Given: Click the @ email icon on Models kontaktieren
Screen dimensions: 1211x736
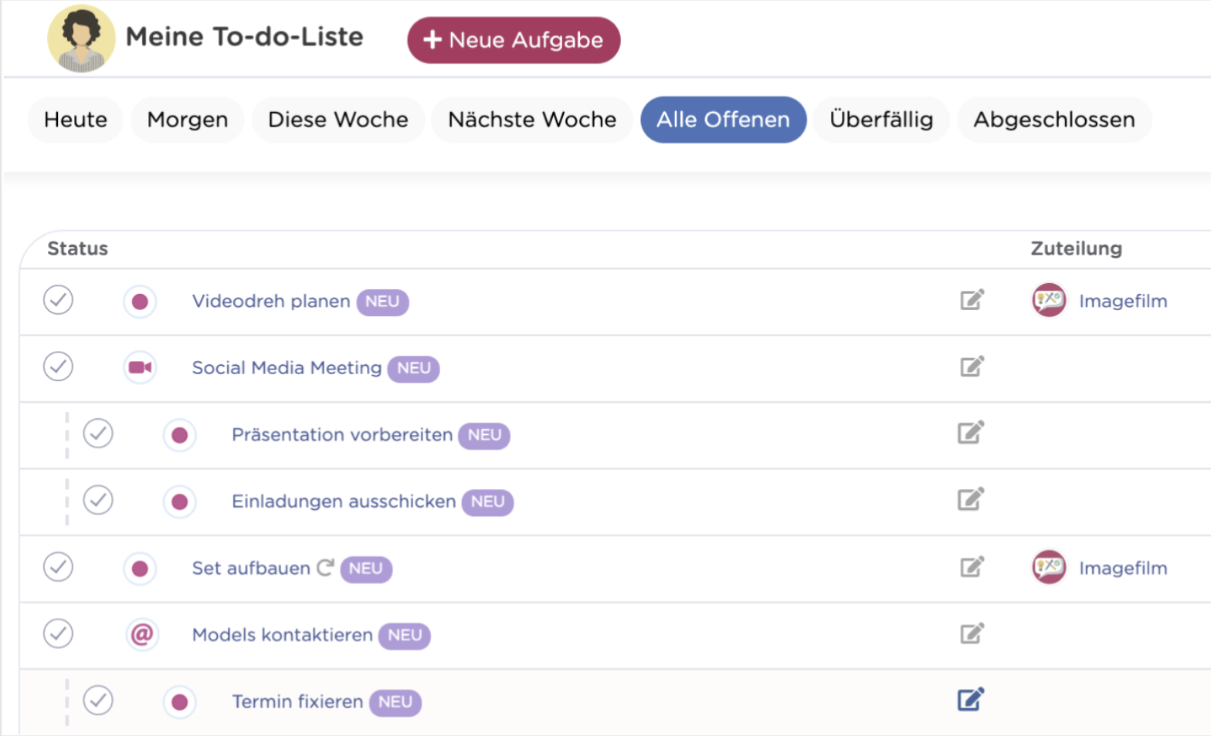Looking at the screenshot, I should click(141, 634).
